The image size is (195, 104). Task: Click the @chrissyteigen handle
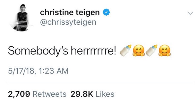(x=68, y=22)
